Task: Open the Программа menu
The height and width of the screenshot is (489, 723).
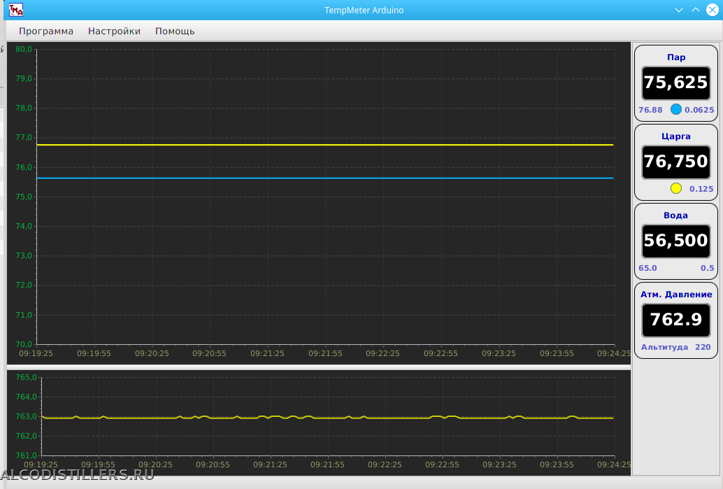Action: pyautogui.click(x=46, y=31)
